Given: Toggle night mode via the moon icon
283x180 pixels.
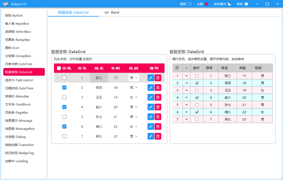Looking at the screenshot, I should point(229,4).
